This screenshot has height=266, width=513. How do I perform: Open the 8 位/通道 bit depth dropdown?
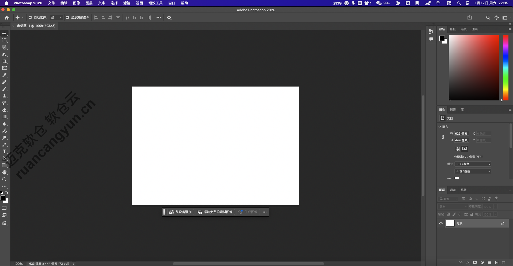click(473, 171)
